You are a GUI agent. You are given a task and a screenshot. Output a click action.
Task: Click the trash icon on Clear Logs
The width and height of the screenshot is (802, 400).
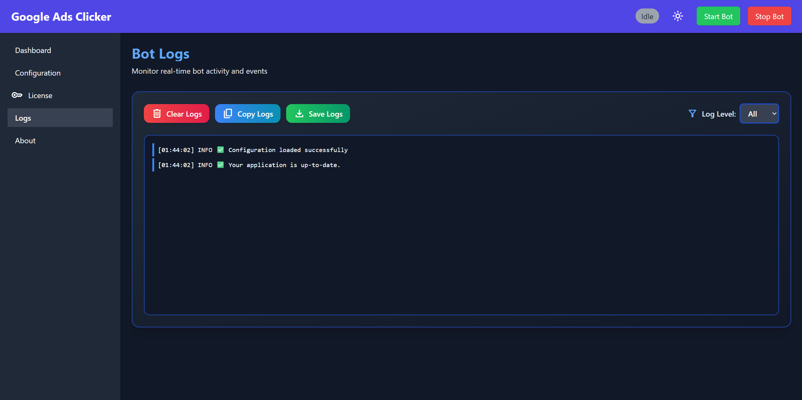click(157, 113)
